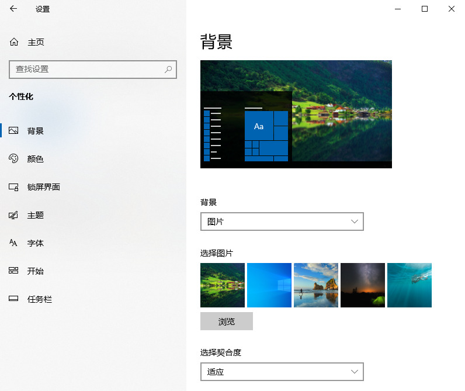Click the 背景 picture icon in sidebar
The height and width of the screenshot is (391, 465).
point(14,131)
